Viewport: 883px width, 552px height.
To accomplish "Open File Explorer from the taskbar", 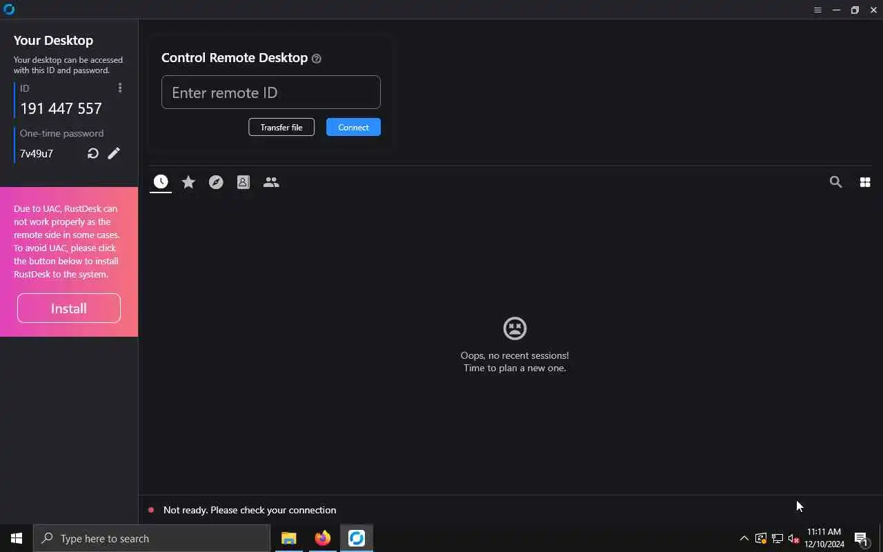I will (288, 538).
